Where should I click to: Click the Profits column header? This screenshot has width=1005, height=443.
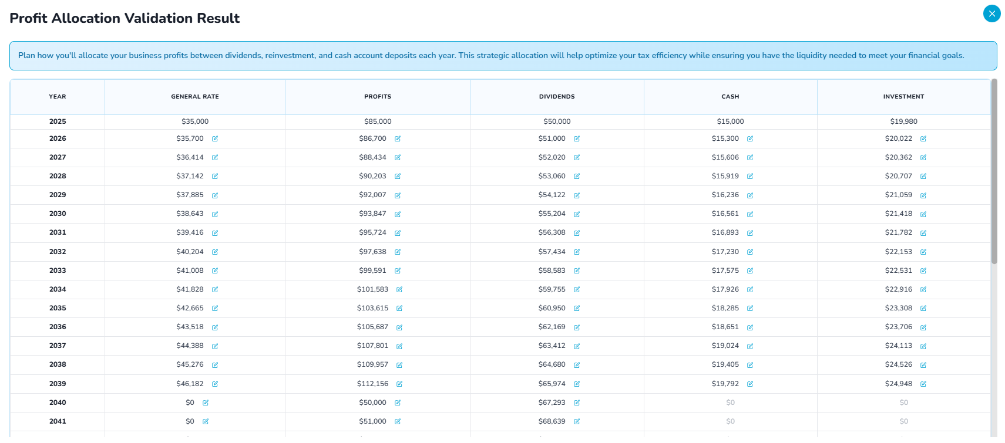(x=378, y=97)
